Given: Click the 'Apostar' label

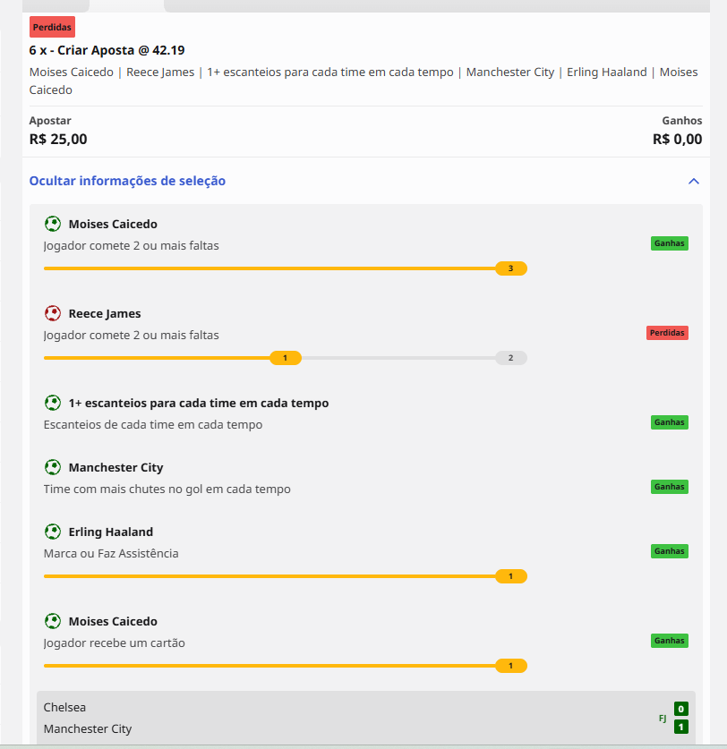Looking at the screenshot, I should click(x=50, y=121).
